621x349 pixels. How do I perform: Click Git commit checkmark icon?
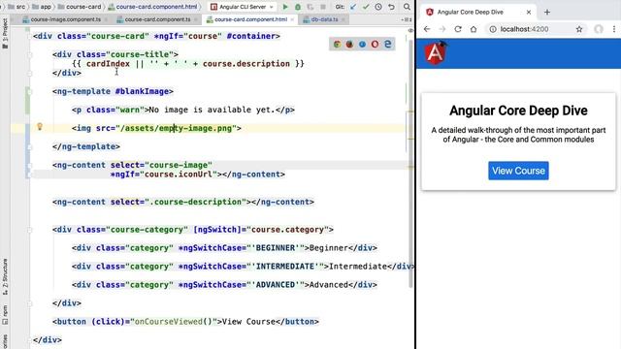click(x=366, y=7)
